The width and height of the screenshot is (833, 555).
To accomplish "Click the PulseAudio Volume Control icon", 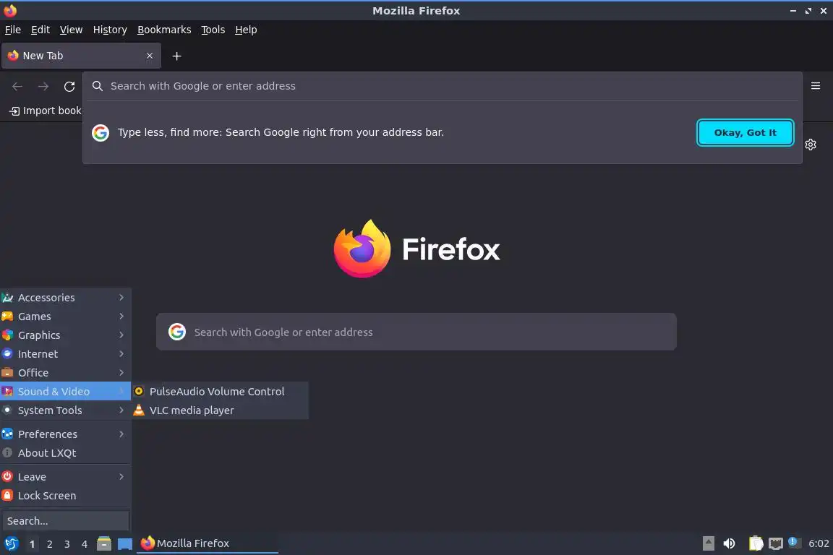I will click(139, 392).
